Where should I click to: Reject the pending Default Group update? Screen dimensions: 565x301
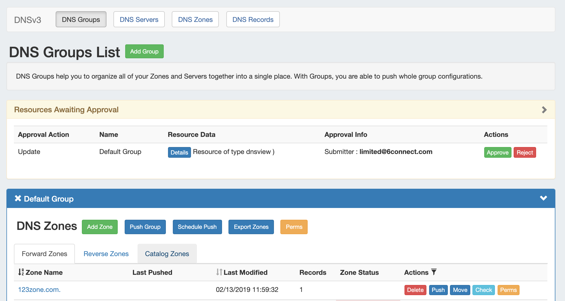pos(525,152)
